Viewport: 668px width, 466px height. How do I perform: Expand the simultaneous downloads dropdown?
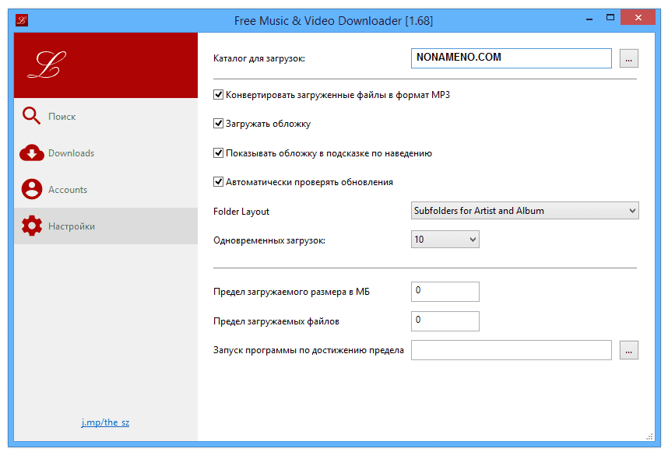coord(445,240)
